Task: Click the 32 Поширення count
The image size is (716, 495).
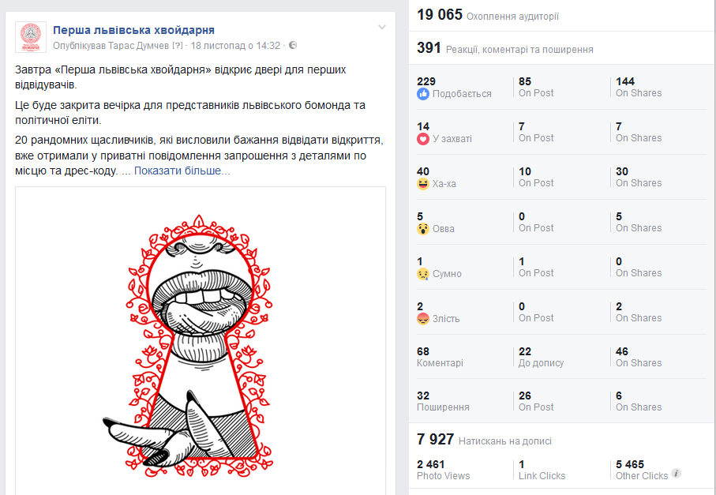Action: (443, 401)
